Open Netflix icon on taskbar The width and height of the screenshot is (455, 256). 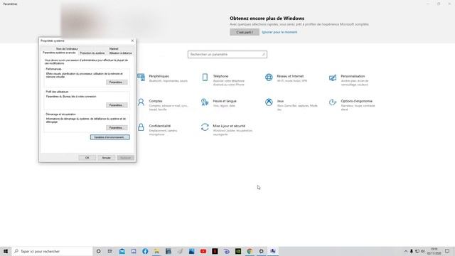point(215,251)
